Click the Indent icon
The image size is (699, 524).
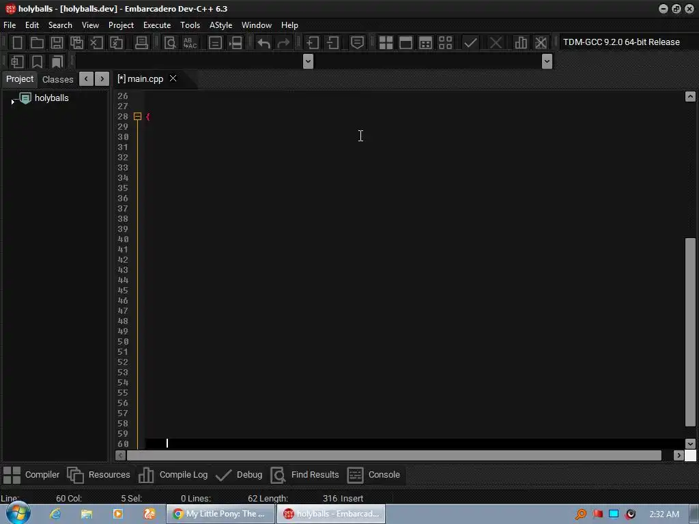(313, 43)
